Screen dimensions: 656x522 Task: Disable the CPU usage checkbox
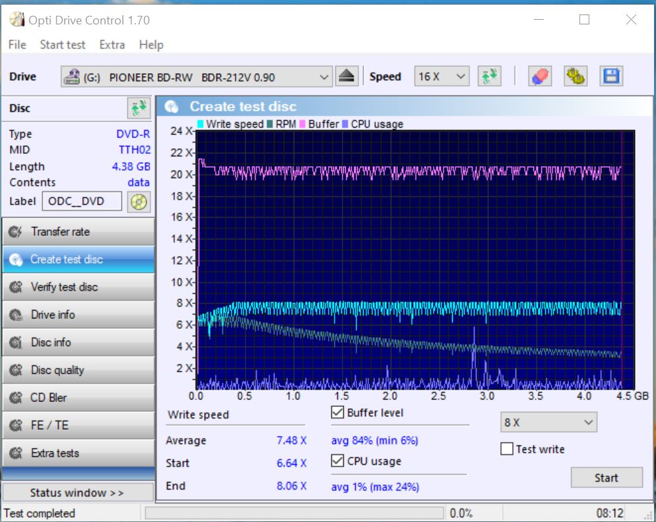[x=338, y=461]
